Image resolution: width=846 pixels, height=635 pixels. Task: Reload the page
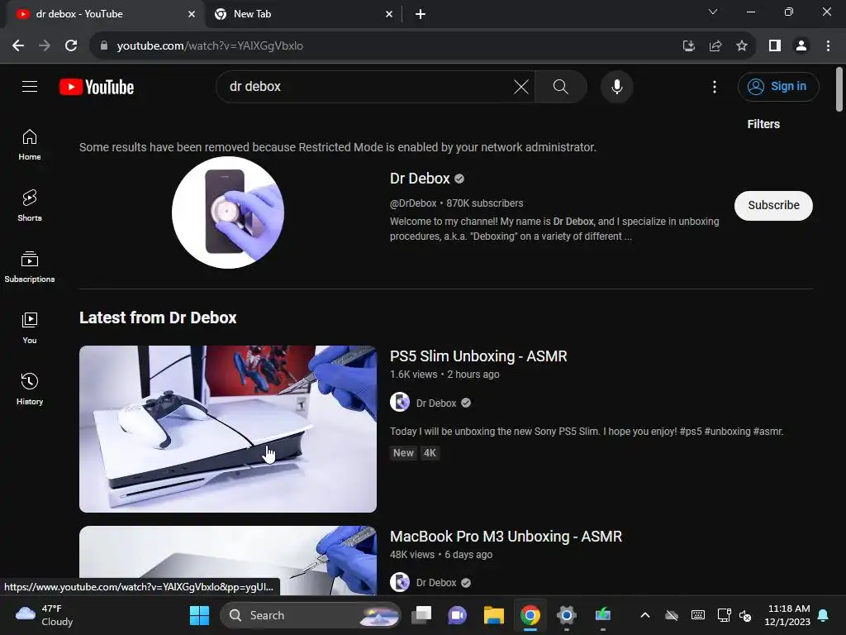click(71, 46)
